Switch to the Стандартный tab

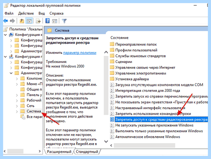pyautogui.click(x=87, y=152)
